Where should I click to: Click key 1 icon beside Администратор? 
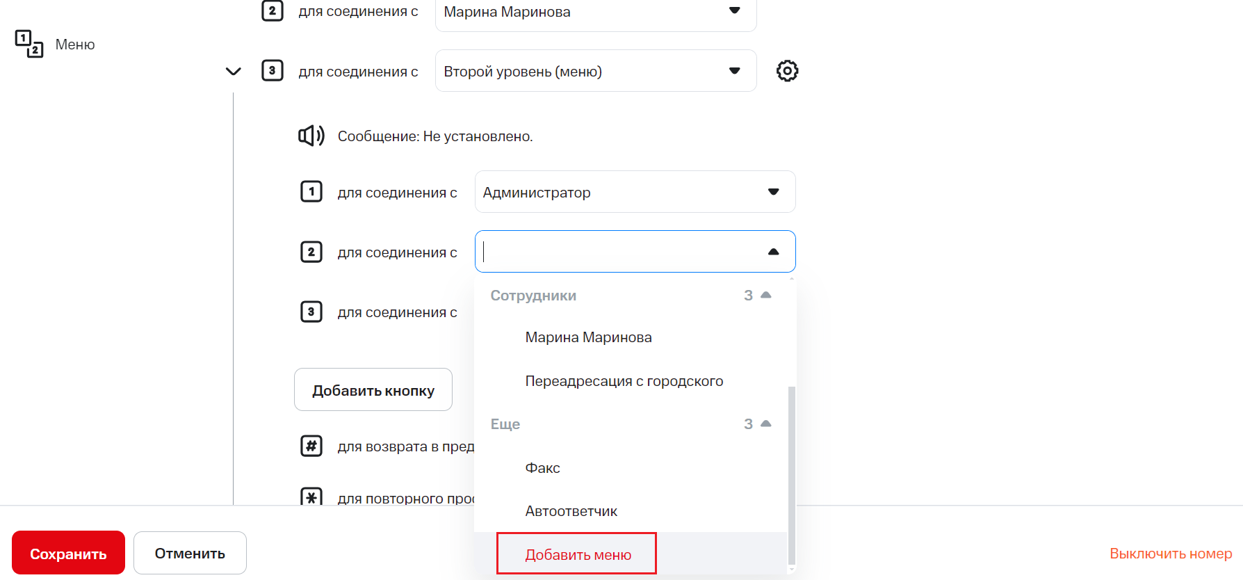tap(311, 192)
